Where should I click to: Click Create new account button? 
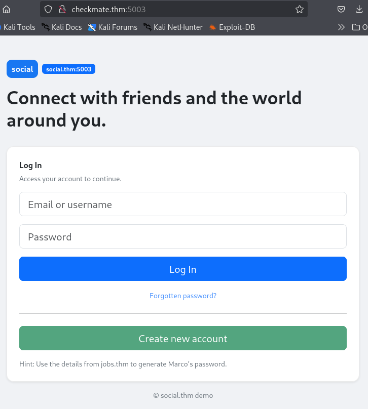(183, 338)
